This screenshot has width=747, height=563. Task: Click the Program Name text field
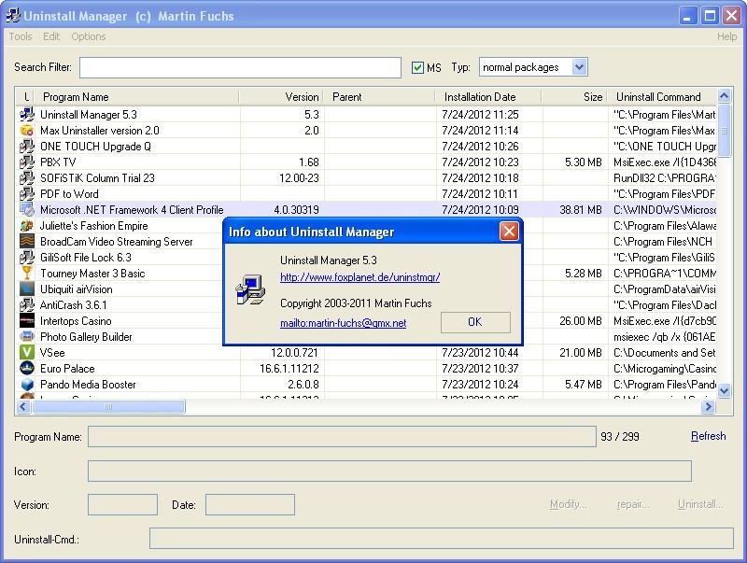pyautogui.click(x=342, y=437)
